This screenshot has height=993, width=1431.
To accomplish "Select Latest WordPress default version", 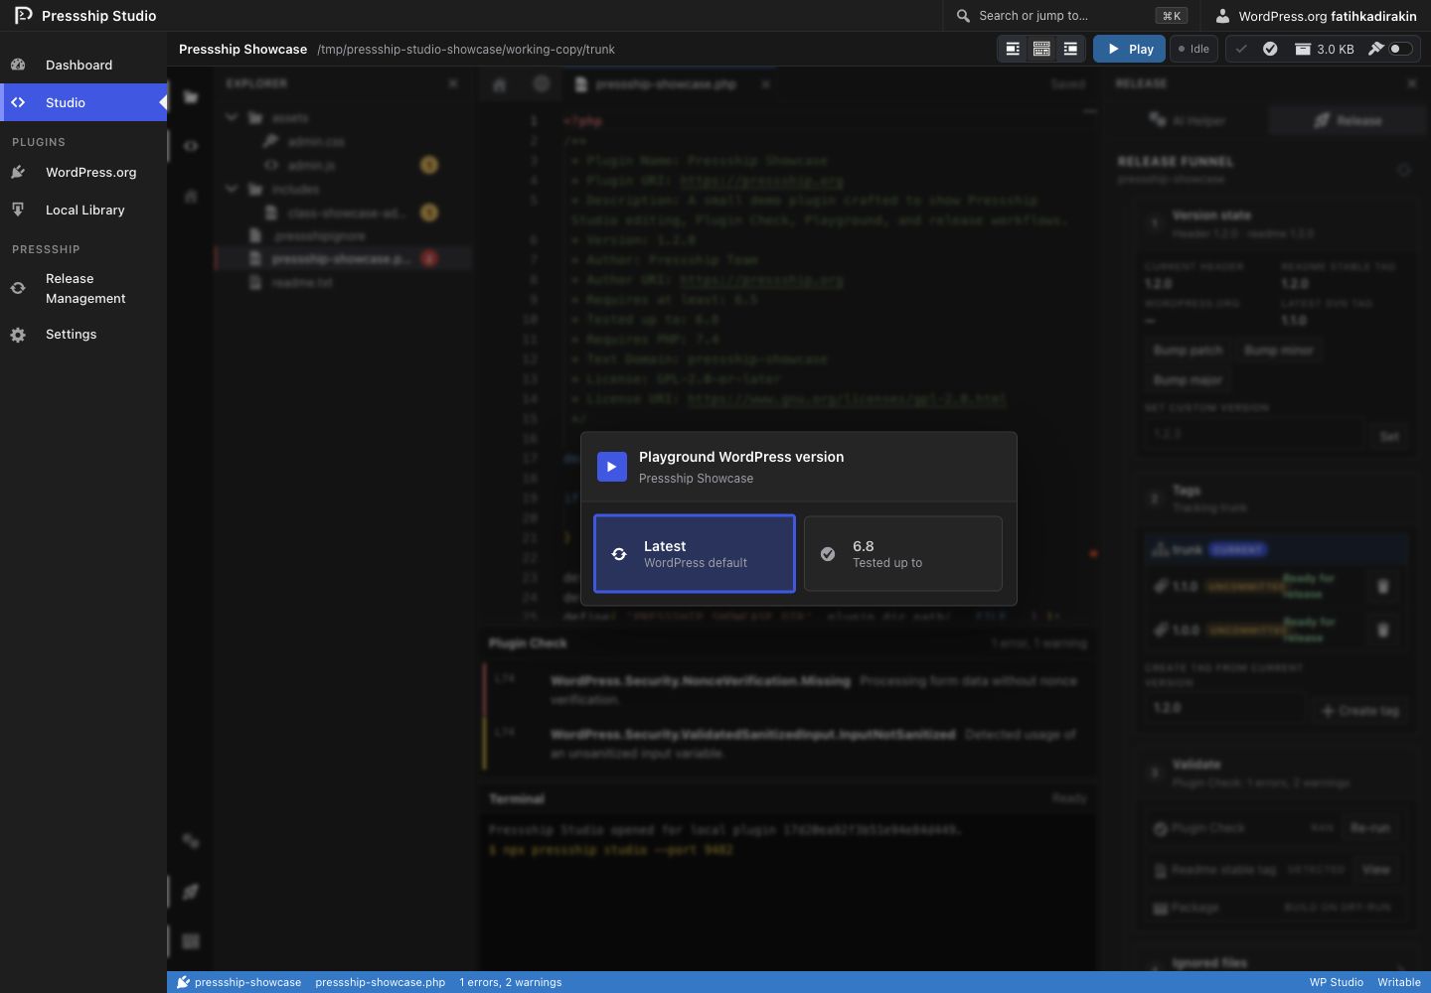I will coord(695,553).
